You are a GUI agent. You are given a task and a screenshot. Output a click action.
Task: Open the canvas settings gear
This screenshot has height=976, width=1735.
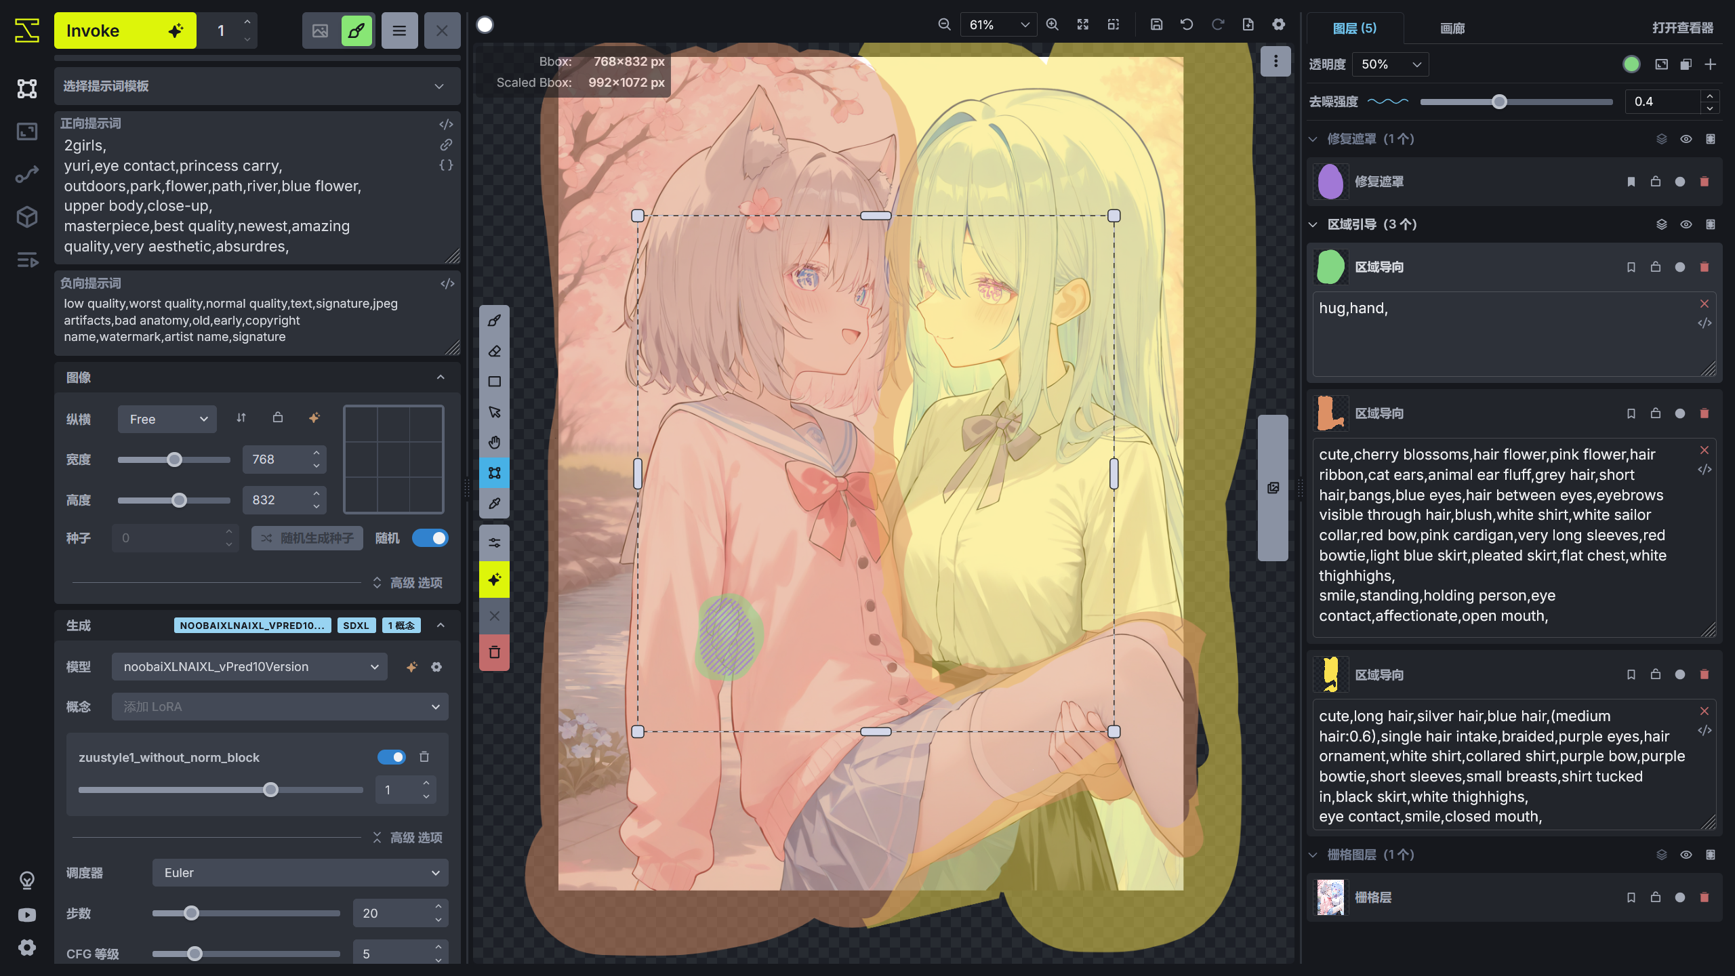[x=1278, y=24]
